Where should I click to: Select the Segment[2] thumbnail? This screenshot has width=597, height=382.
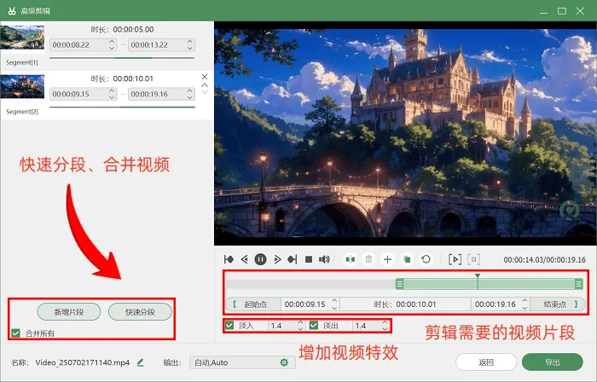pos(22,87)
